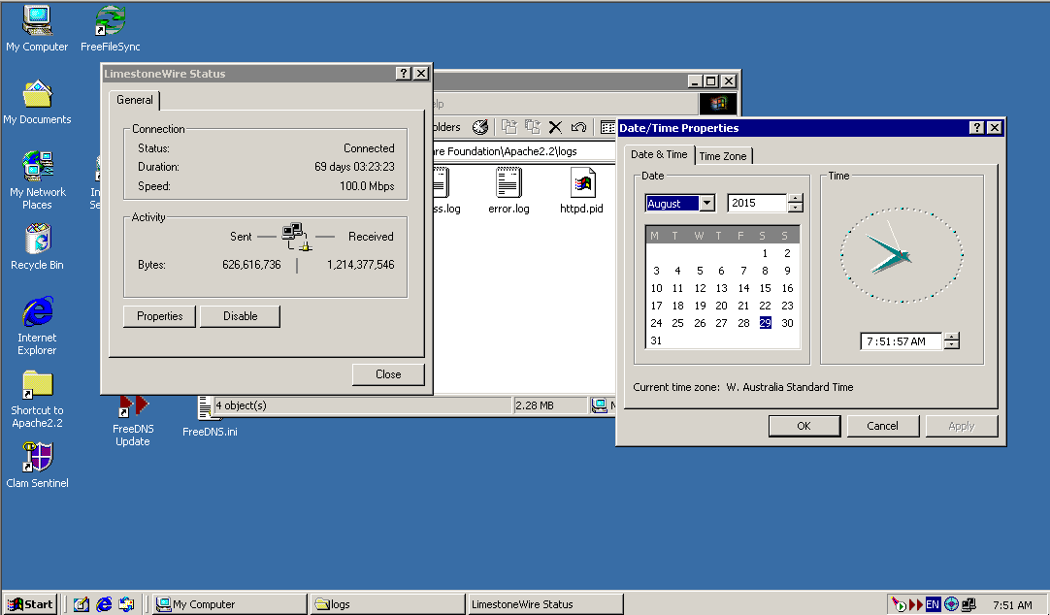Click the My Computer taskbar button

pos(230,604)
